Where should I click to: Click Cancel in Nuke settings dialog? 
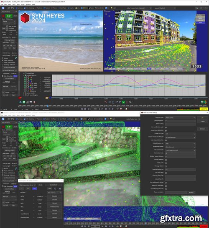click(202, 121)
